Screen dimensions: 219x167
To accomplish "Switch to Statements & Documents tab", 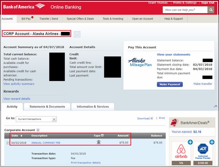I will 47,107.
